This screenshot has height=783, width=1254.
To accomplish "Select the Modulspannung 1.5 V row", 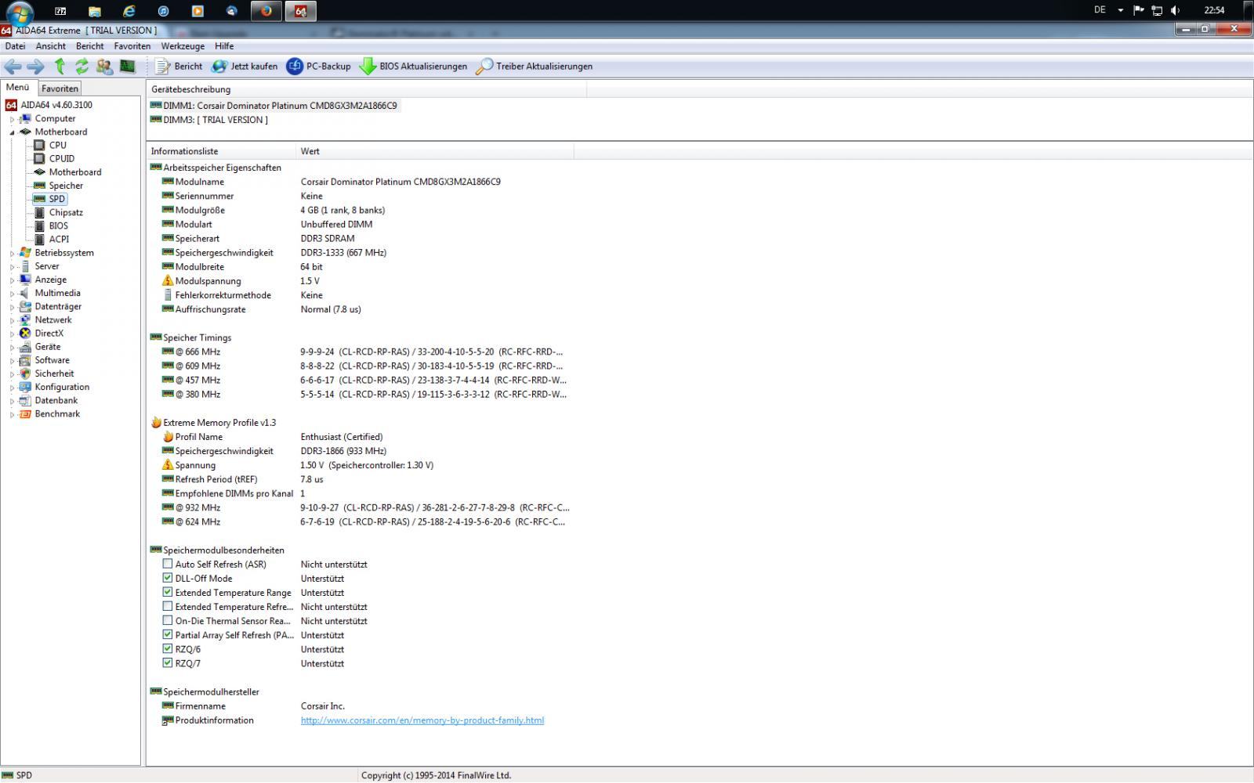I will (361, 281).
